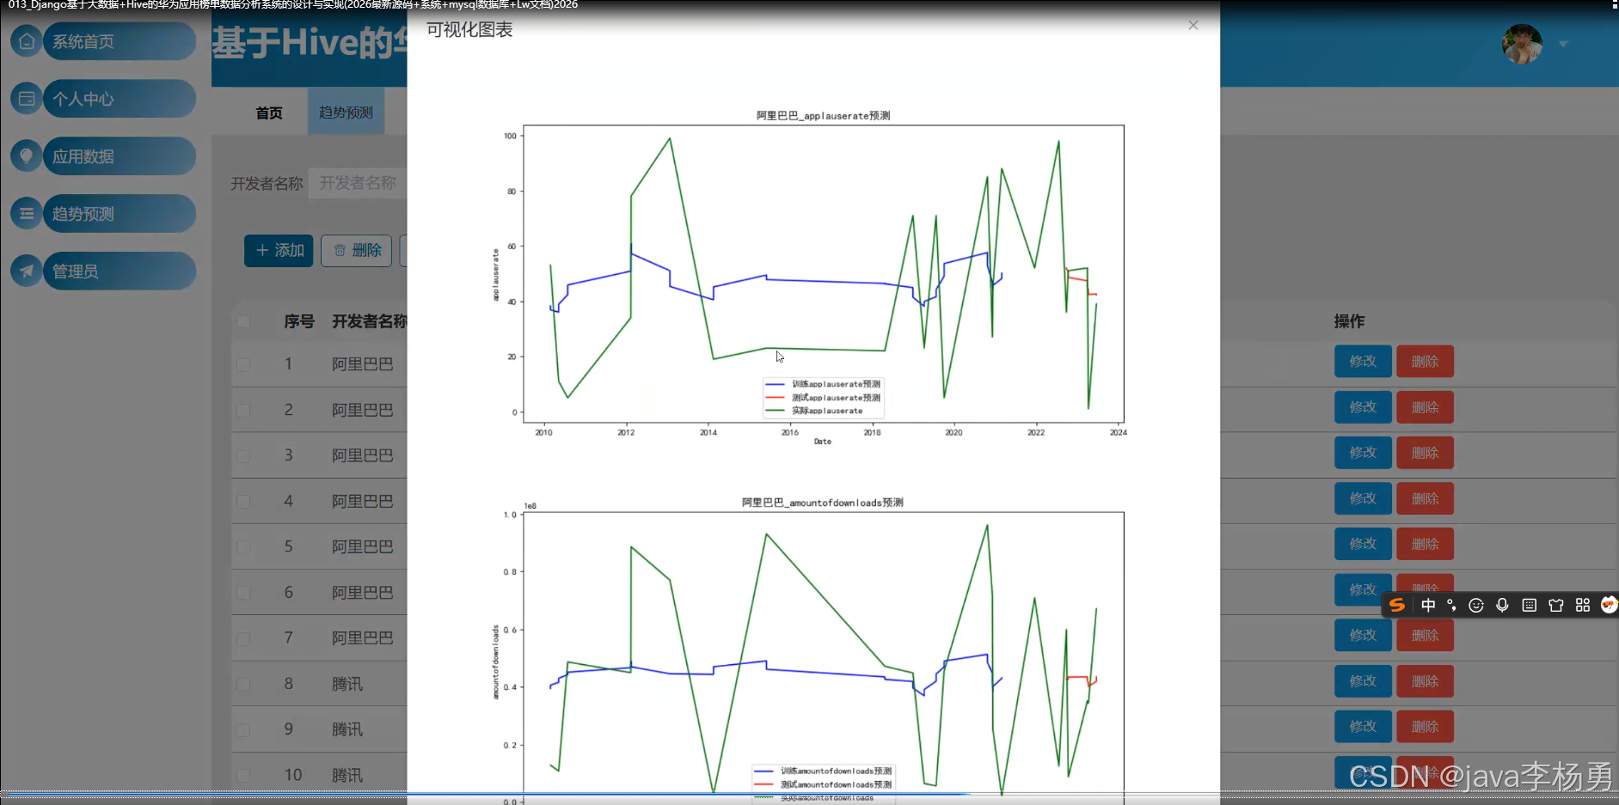
Task: Click the 个人中心 sidebar icon
Action: tap(27, 99)
